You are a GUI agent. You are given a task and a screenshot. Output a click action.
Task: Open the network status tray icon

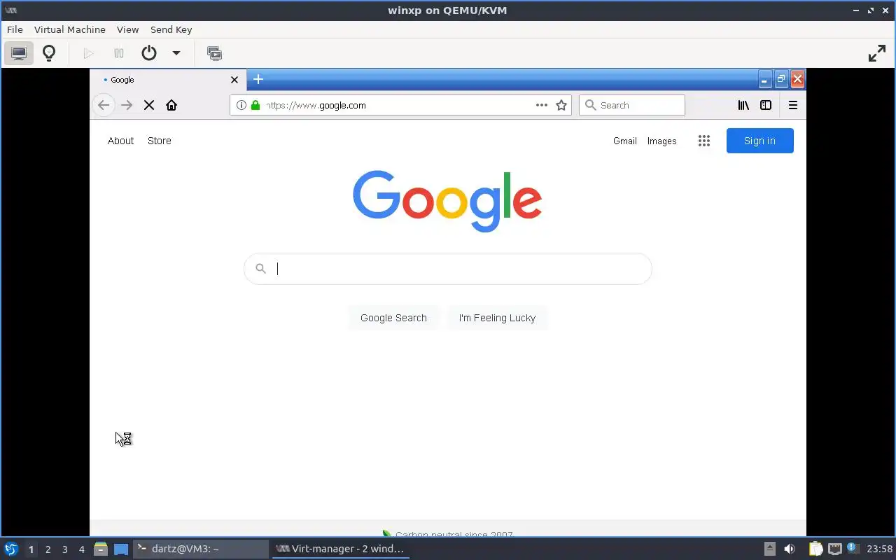[x=834, y=549]
